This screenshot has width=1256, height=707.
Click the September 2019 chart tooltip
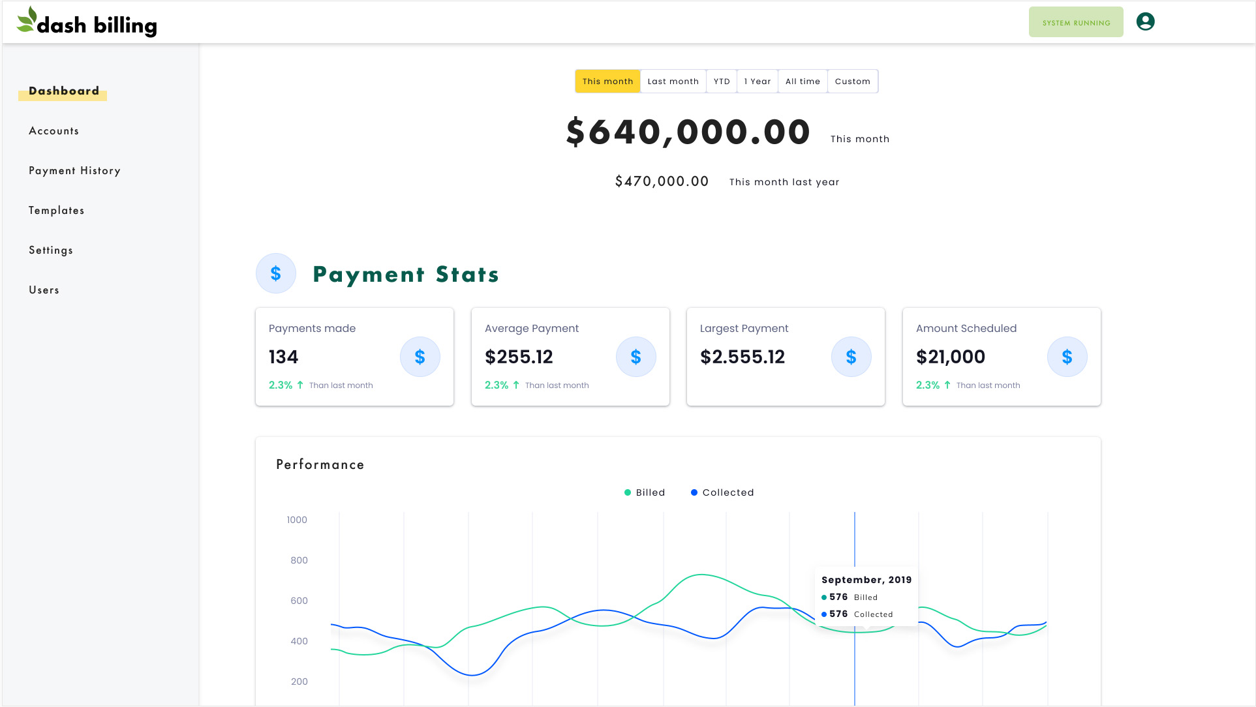click(x=866, y=595)
